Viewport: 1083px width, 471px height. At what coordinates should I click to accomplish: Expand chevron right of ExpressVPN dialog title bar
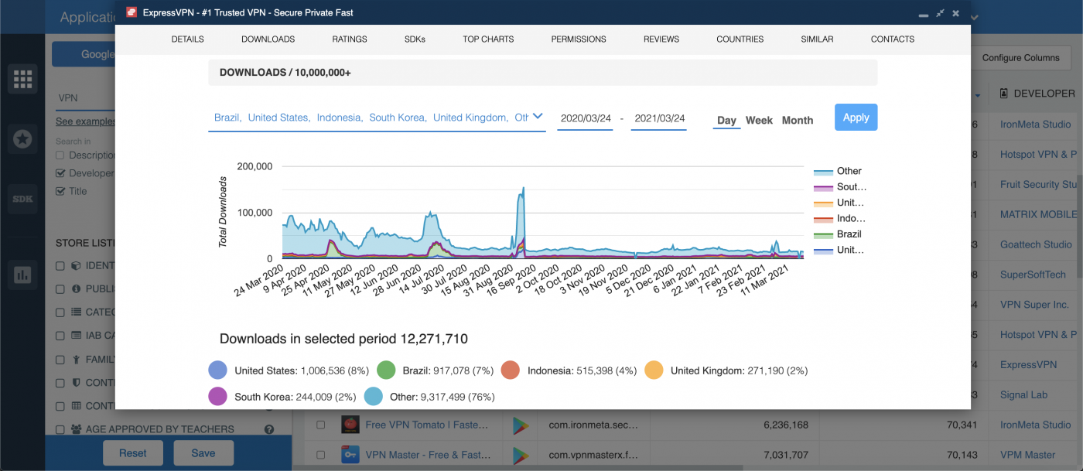975,17
